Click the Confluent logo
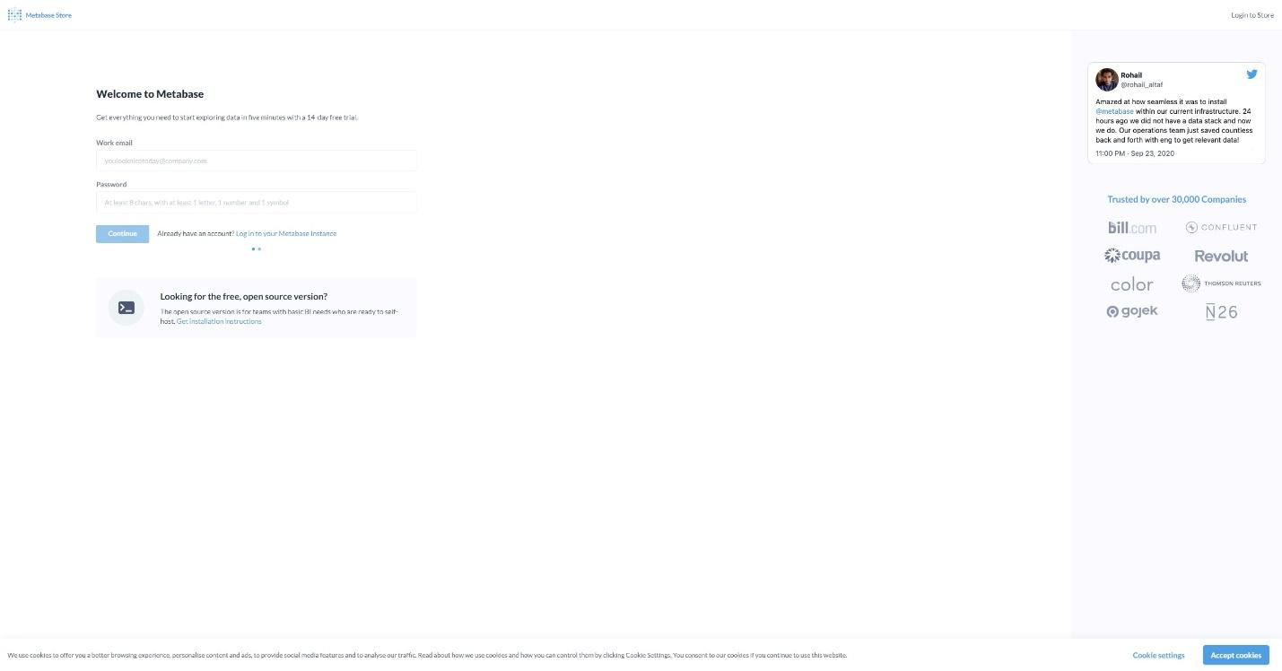This screenshot has width=1282, height=671. tap(1221, 228)
